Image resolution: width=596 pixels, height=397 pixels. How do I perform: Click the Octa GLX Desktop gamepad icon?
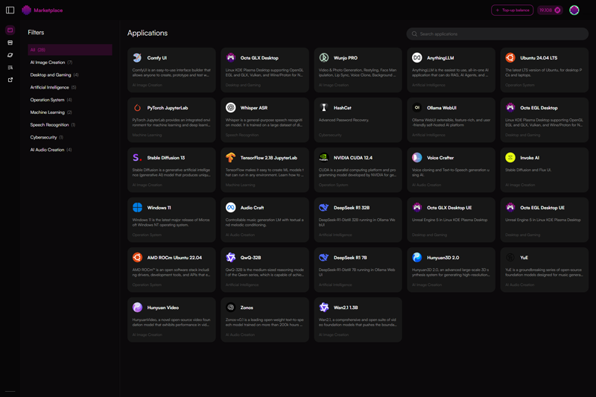(231, 58)
